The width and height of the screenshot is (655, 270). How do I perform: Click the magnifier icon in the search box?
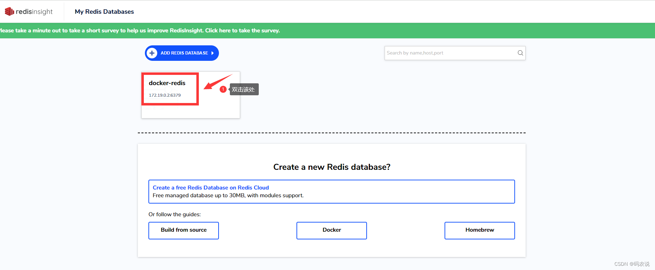tap(520, 53)
